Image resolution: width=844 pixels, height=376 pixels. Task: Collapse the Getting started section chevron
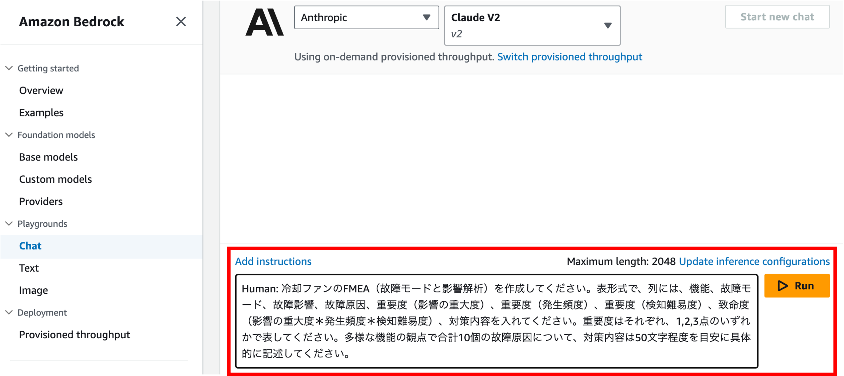pyautogui.click(x=9, y=68)
